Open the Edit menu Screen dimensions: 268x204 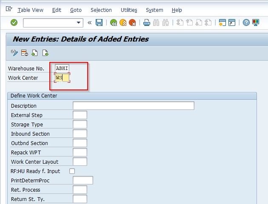[x=57, y=10]
